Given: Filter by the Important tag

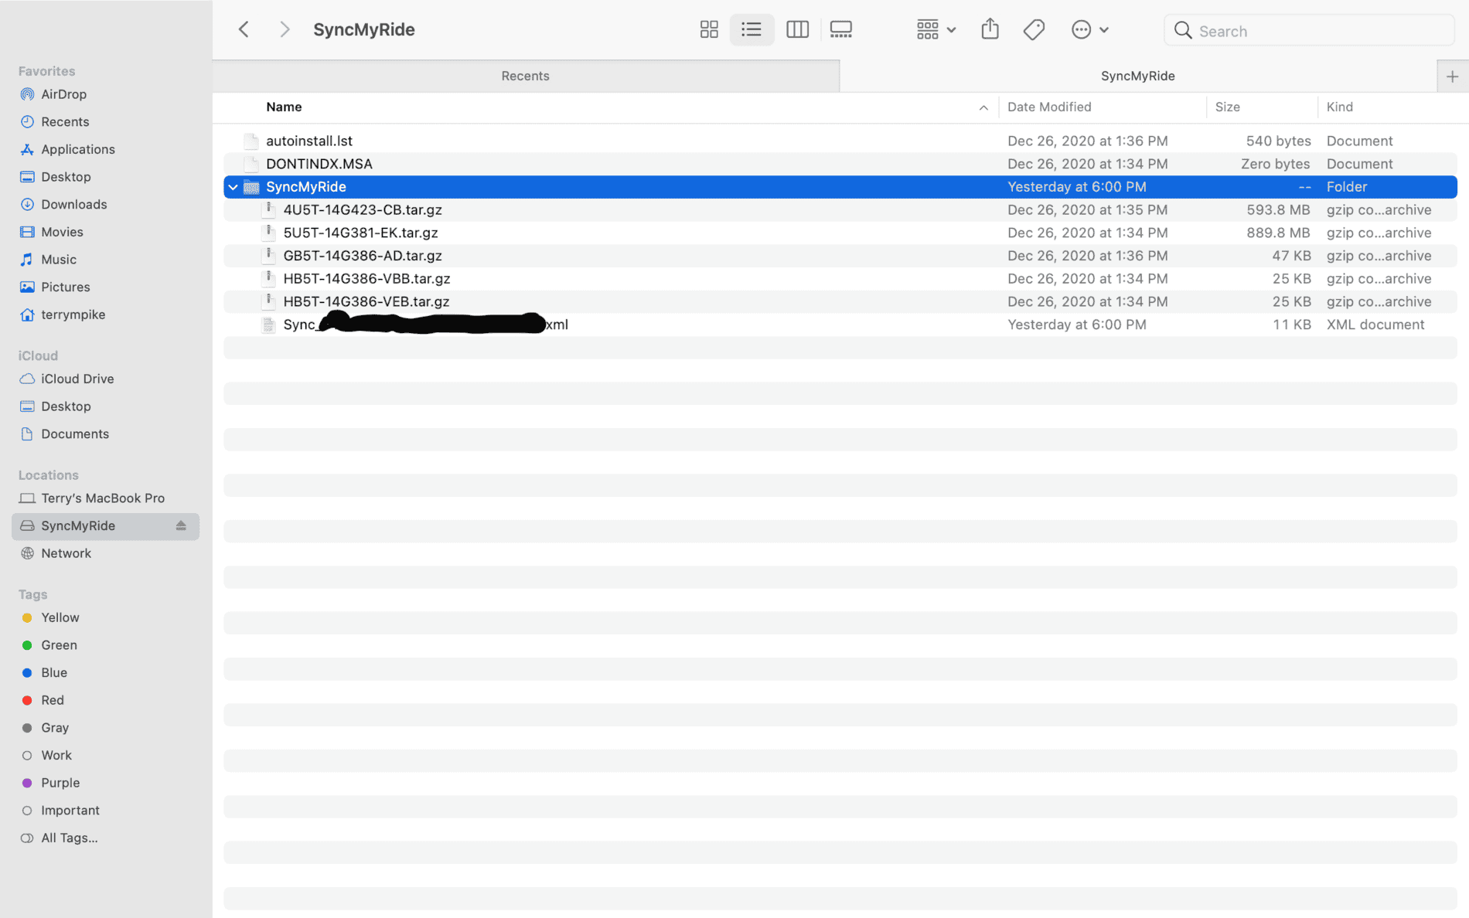Looking at the screenshot, I should coord(70,811).
